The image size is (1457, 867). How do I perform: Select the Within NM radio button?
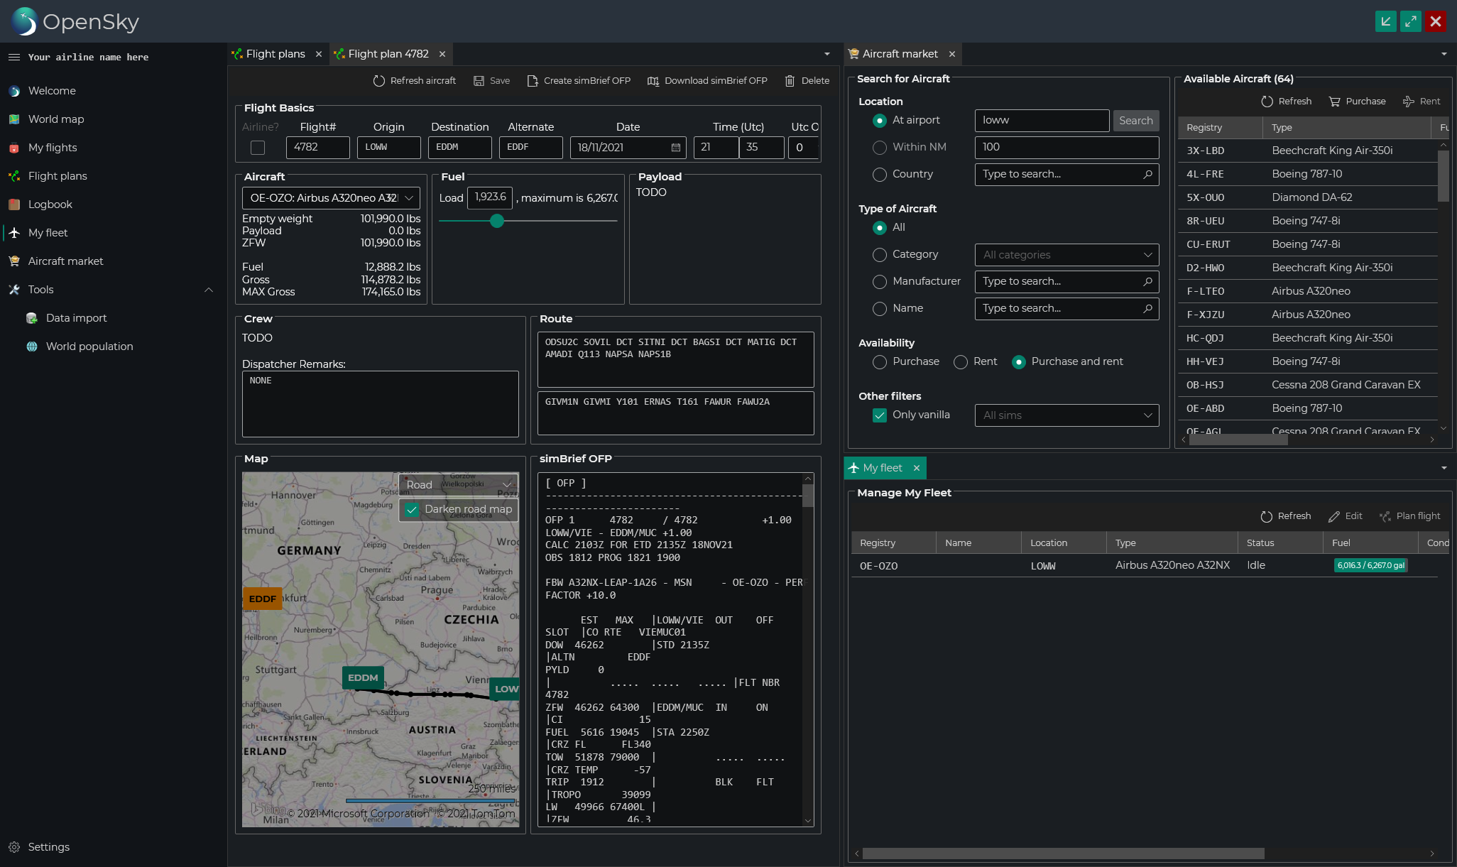tap(880, 147)
